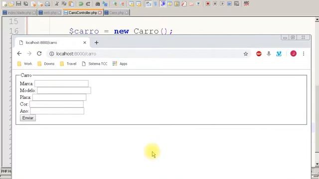Open the Travel bookmarks folder

[68, 64]
